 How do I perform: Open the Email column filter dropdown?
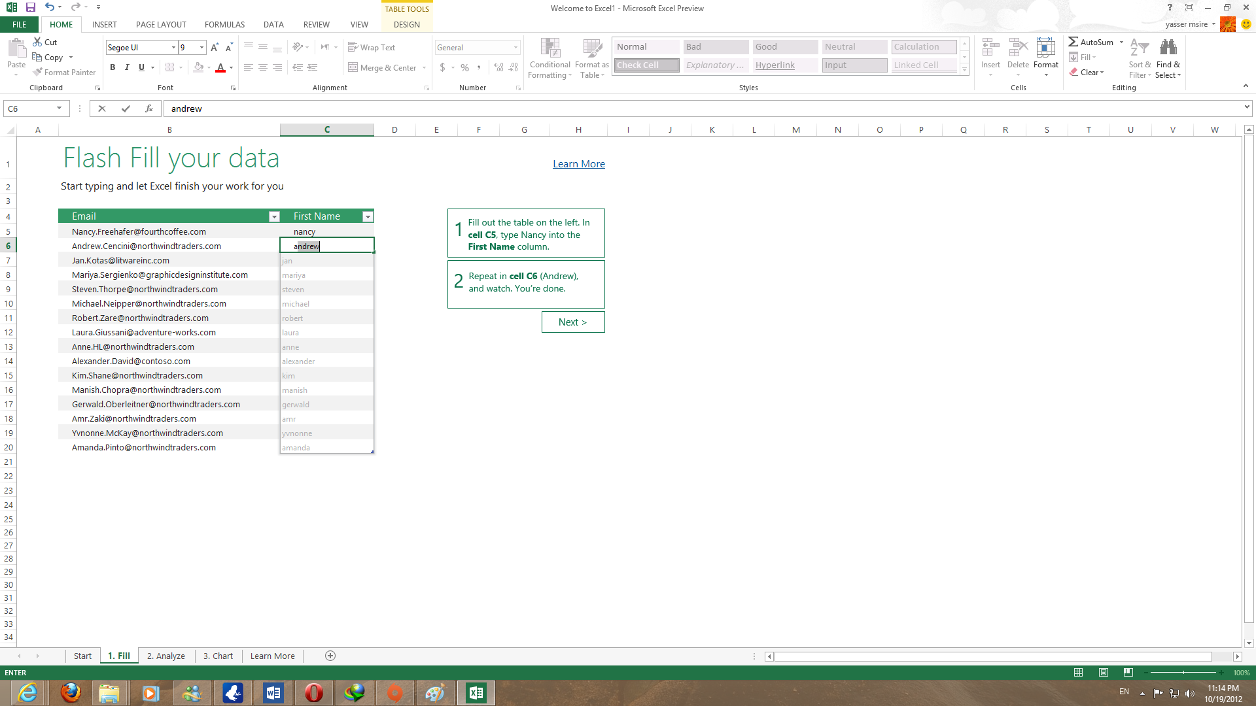click(x=274, y=216)
